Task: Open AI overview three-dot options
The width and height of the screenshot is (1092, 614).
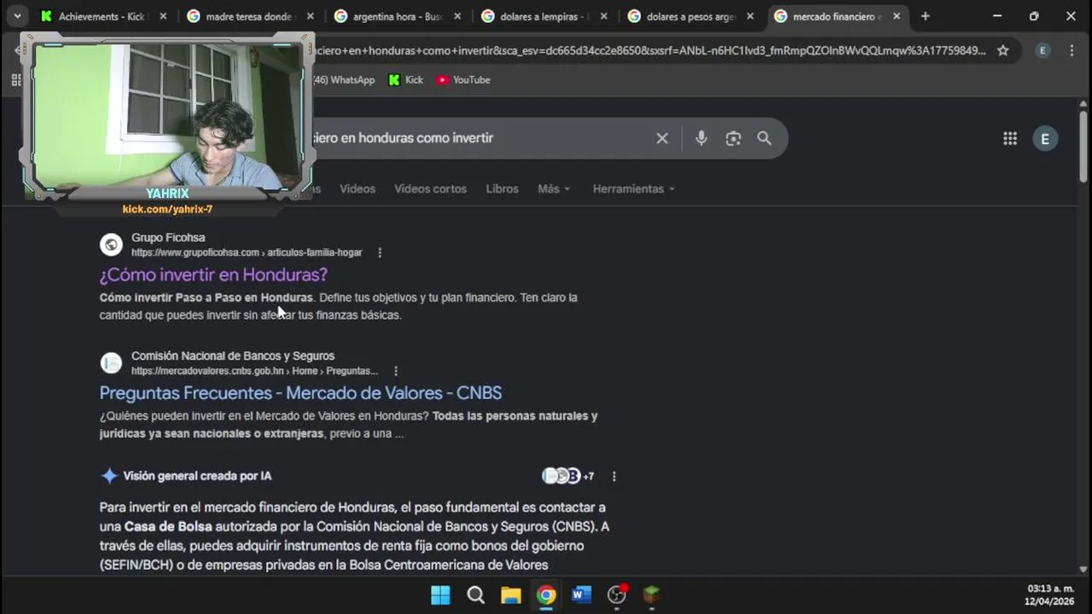Action: (613, 477)
